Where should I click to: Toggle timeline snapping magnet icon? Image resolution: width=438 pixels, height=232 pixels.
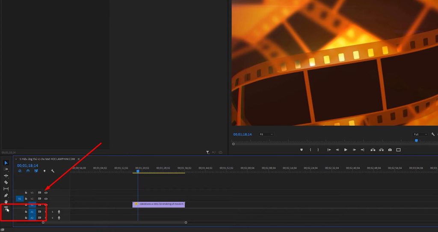[x=28, y=171]
